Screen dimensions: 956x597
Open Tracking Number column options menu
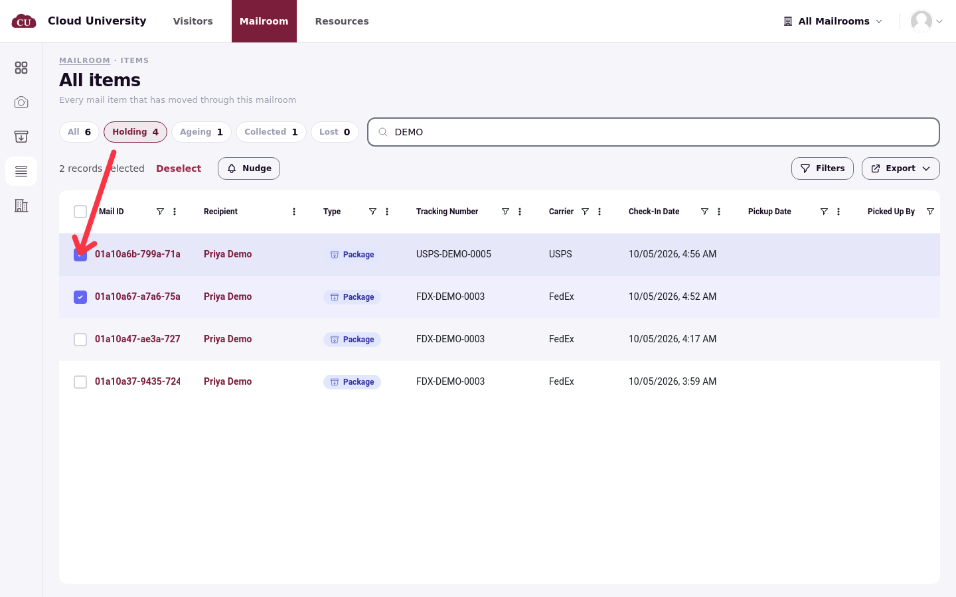point(520,212)
